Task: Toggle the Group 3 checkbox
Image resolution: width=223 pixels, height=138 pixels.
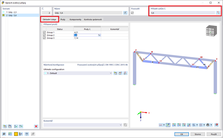Action: coord(44,38)
